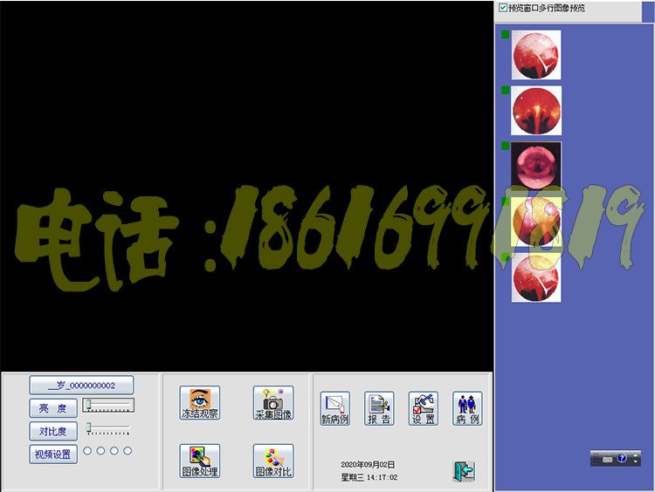Click the patient button 岁_0000000002

pos(81,386)
